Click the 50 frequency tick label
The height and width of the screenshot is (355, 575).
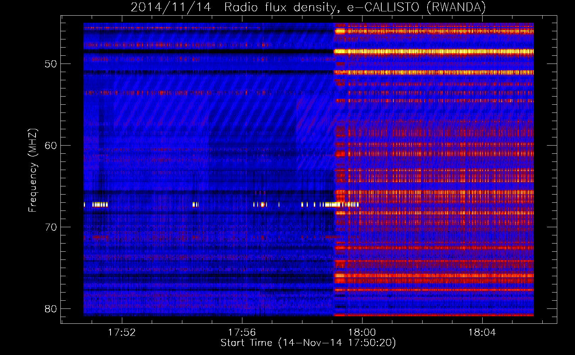coord(51,64)
